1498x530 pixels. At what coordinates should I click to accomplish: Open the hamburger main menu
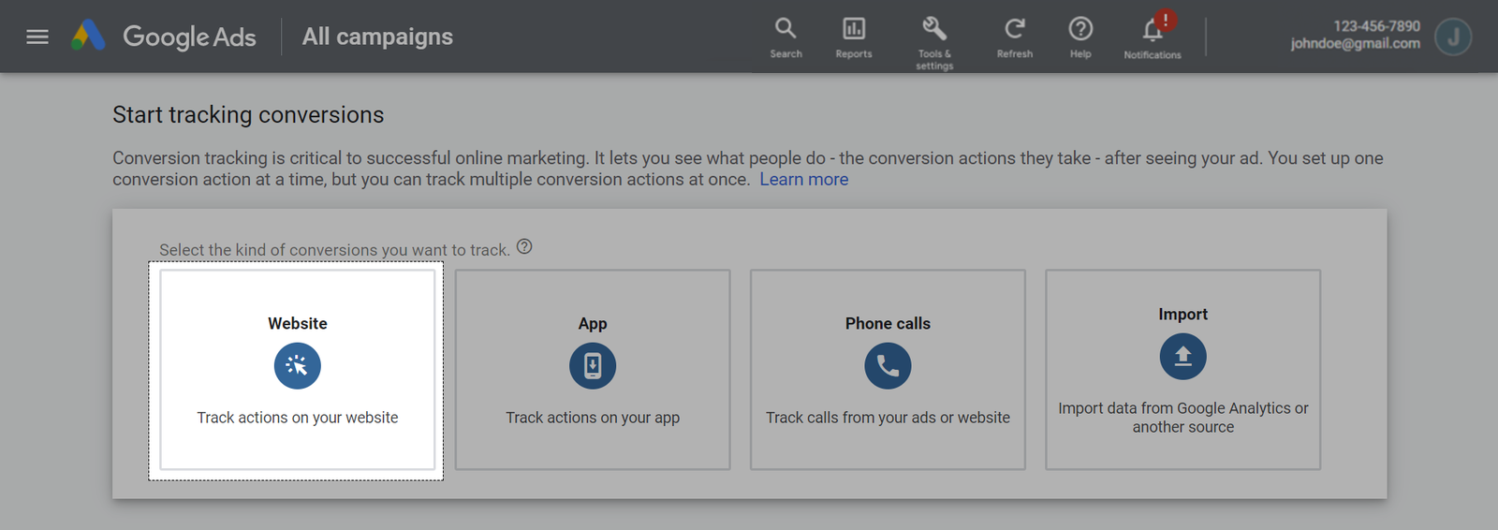(x=37, y=37)
